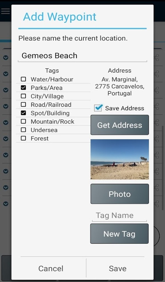Save the Gemeos Beach waypoint
This screenshot has height=282, width=165.
[117, 268]
